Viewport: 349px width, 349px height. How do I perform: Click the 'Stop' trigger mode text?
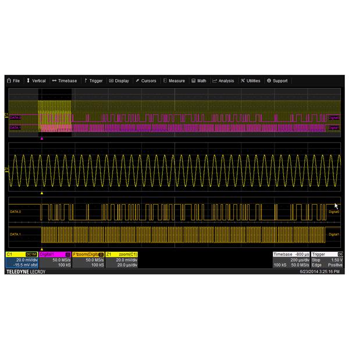(316, 260)
